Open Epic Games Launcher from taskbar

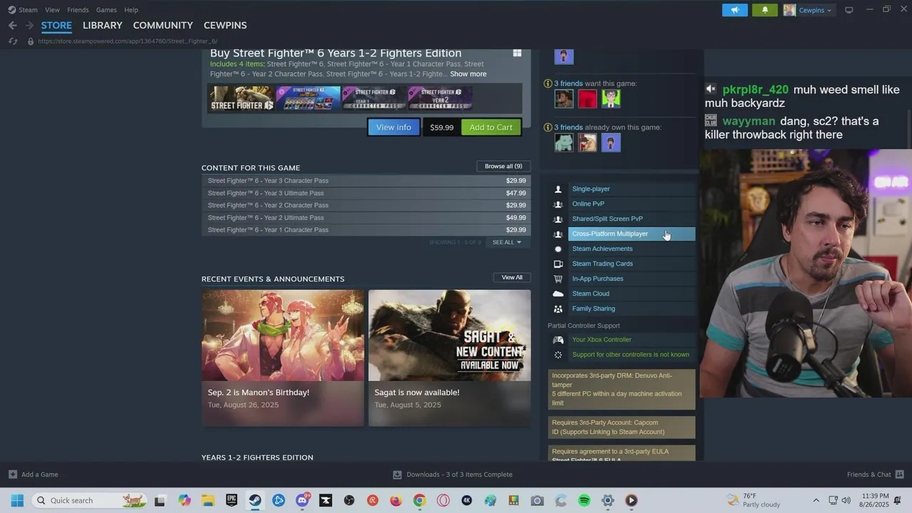(232, 500)
